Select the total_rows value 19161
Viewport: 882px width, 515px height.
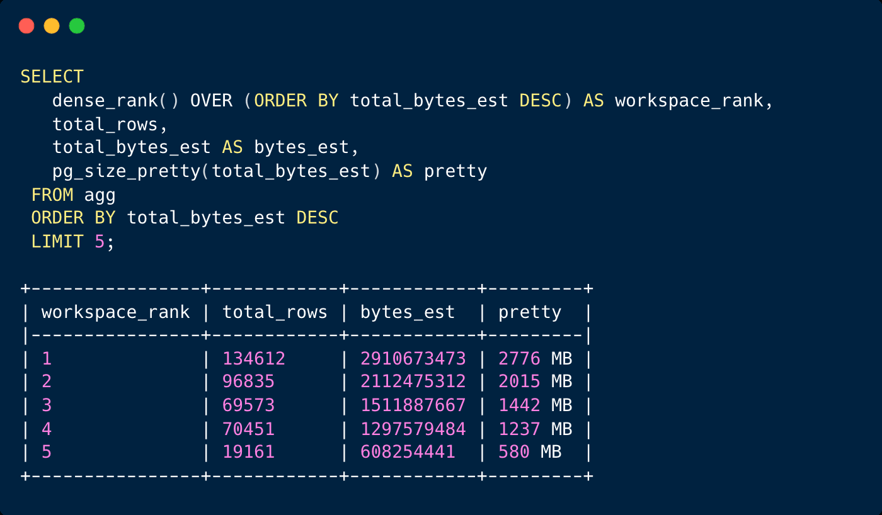[x=249, y=451]
